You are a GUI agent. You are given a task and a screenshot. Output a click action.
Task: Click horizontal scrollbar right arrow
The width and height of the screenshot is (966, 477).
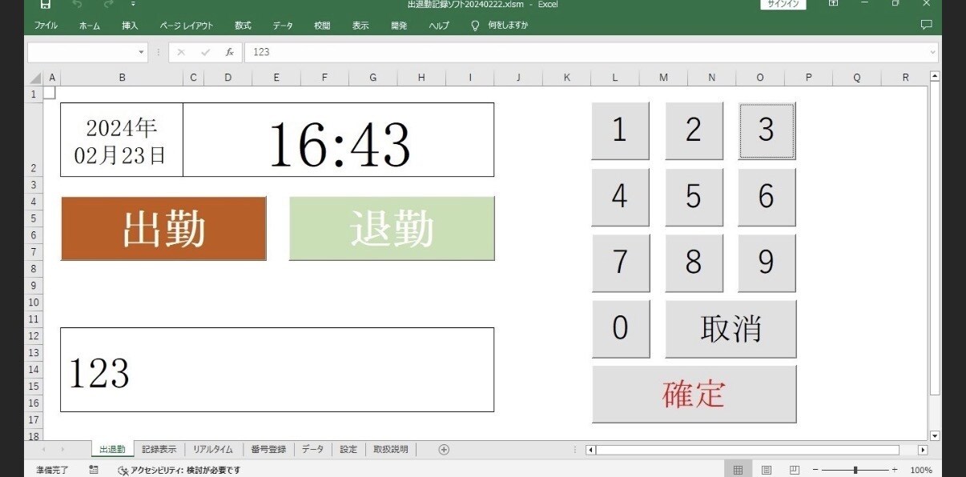(x=923, y=450)
